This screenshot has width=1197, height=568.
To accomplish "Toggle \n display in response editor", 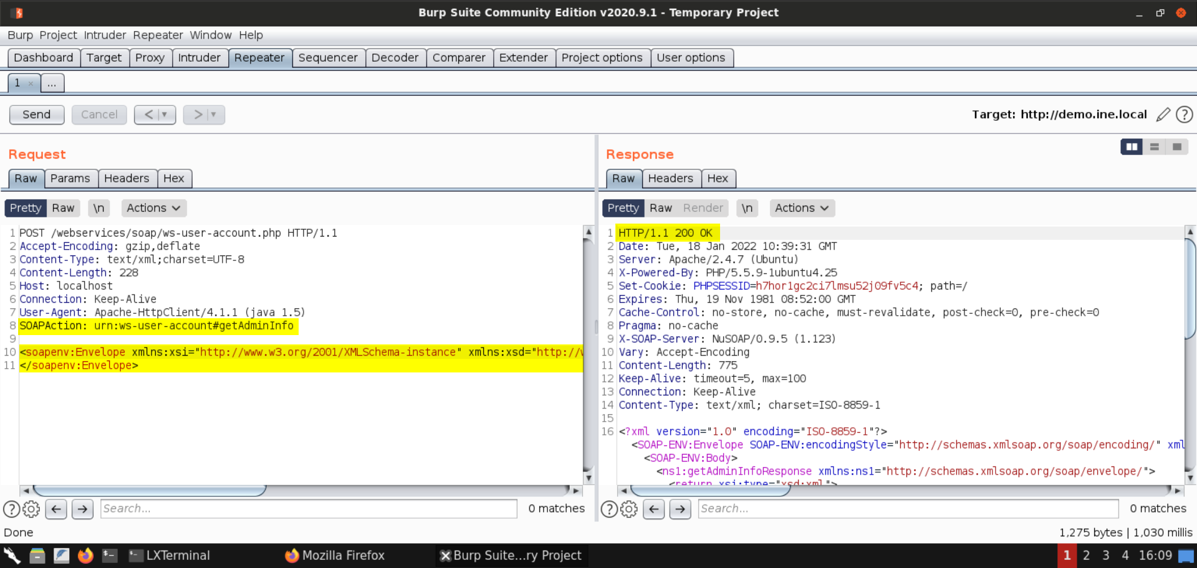I will (x=746, y=208).
